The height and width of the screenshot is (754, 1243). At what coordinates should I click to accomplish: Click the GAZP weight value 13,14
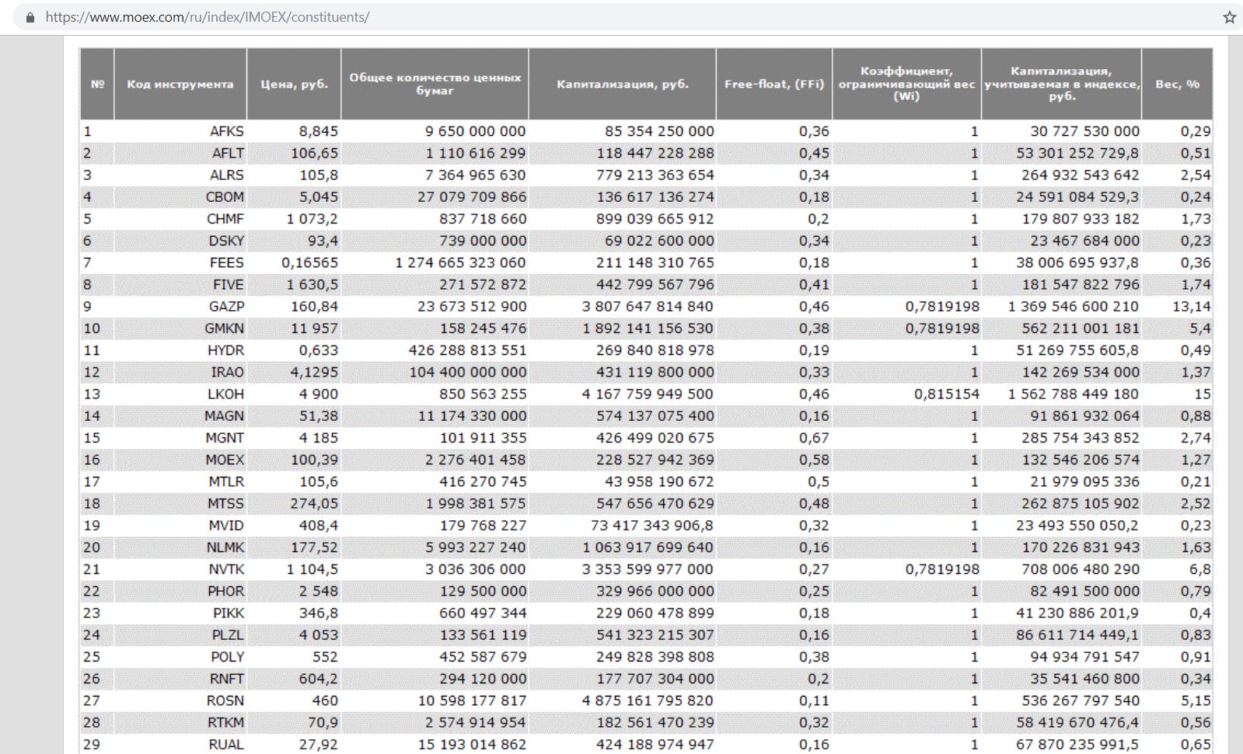(1191, 307)
